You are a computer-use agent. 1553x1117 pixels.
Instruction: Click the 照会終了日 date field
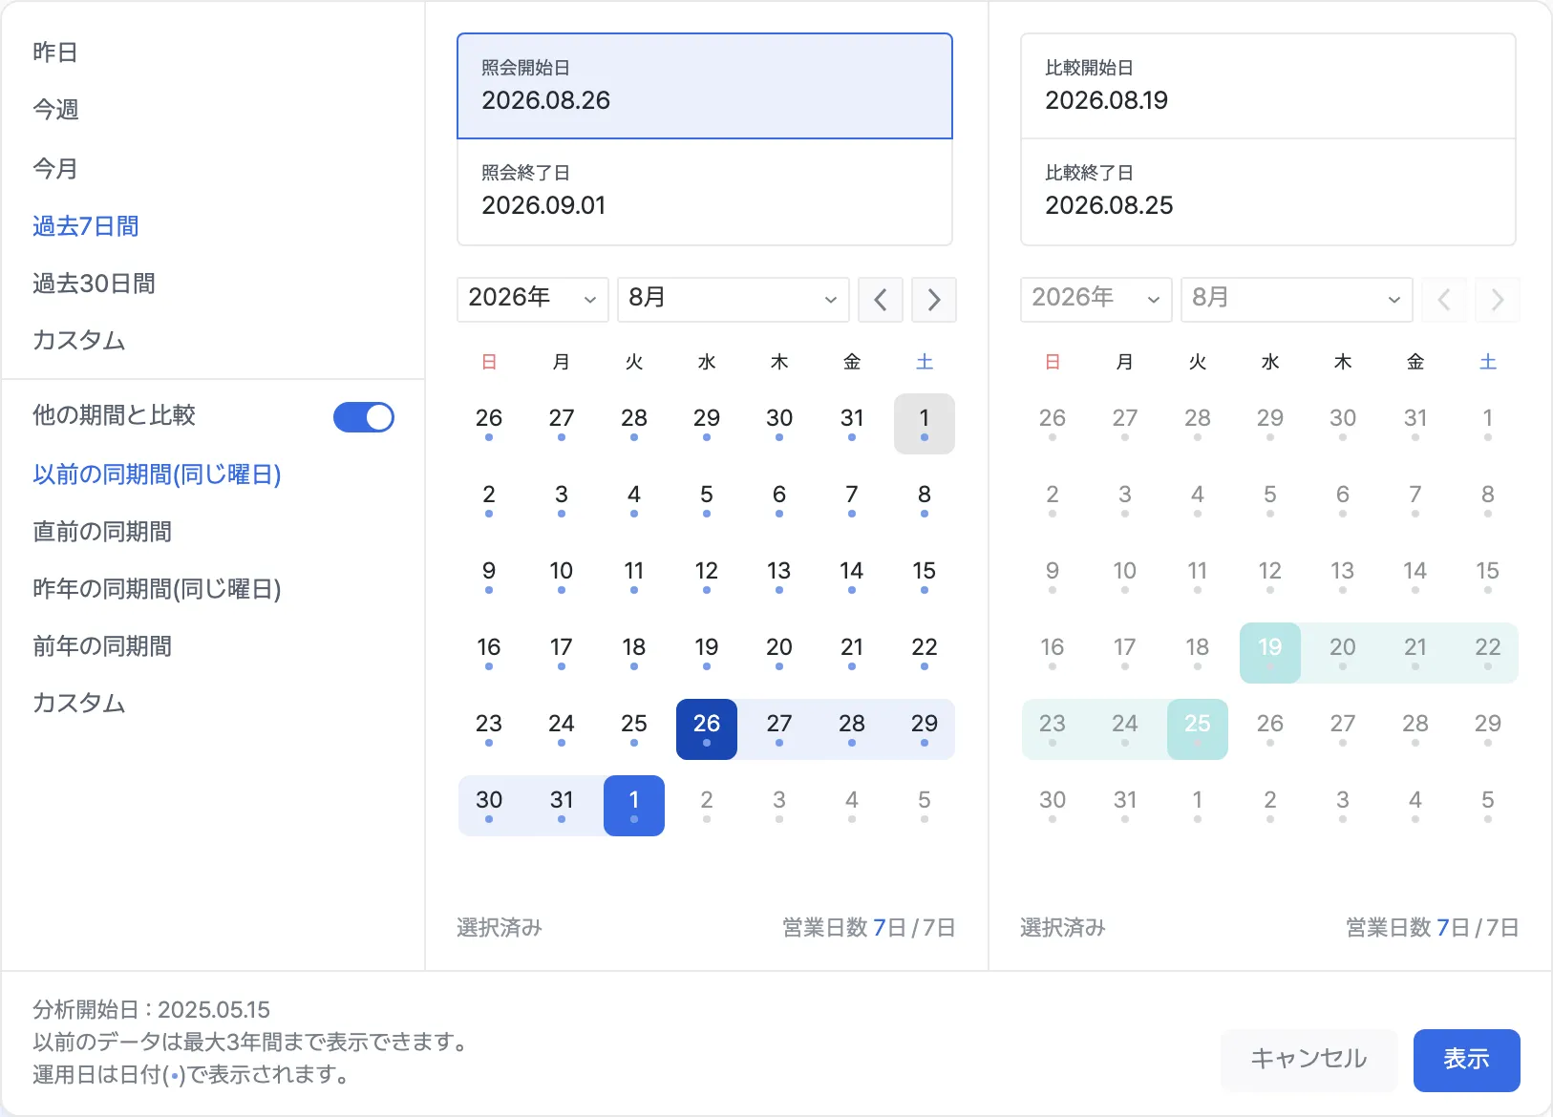click(705, 192)
